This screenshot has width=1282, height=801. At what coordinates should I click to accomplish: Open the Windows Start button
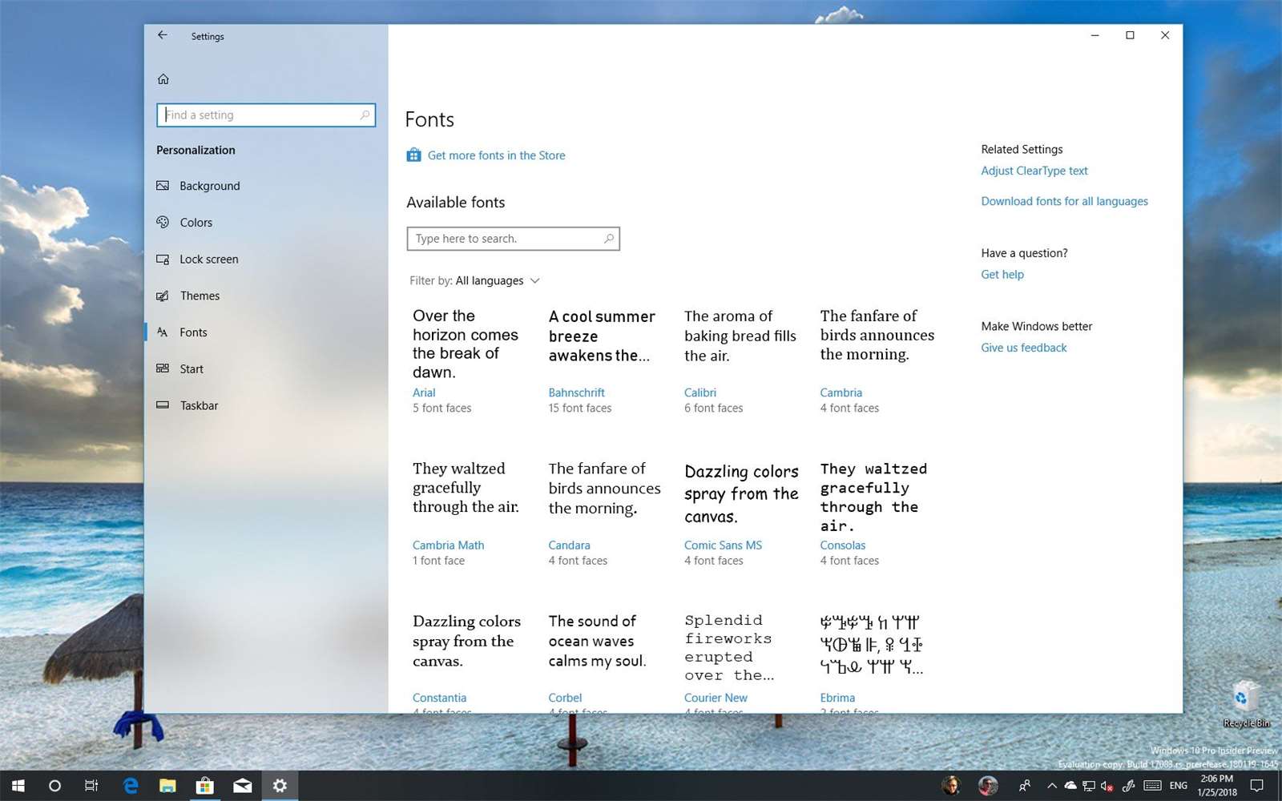(x=18, y=786)
